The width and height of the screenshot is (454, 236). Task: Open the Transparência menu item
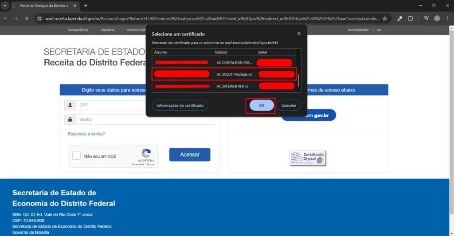tap(78, 30)
